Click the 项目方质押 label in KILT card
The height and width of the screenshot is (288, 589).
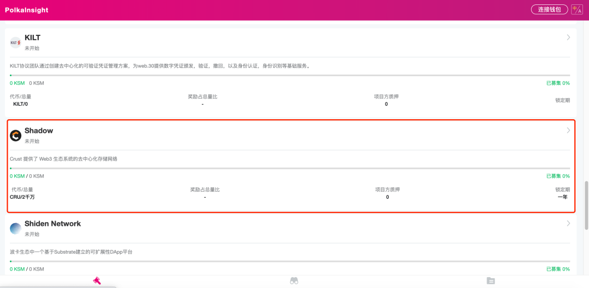[386, 96]
